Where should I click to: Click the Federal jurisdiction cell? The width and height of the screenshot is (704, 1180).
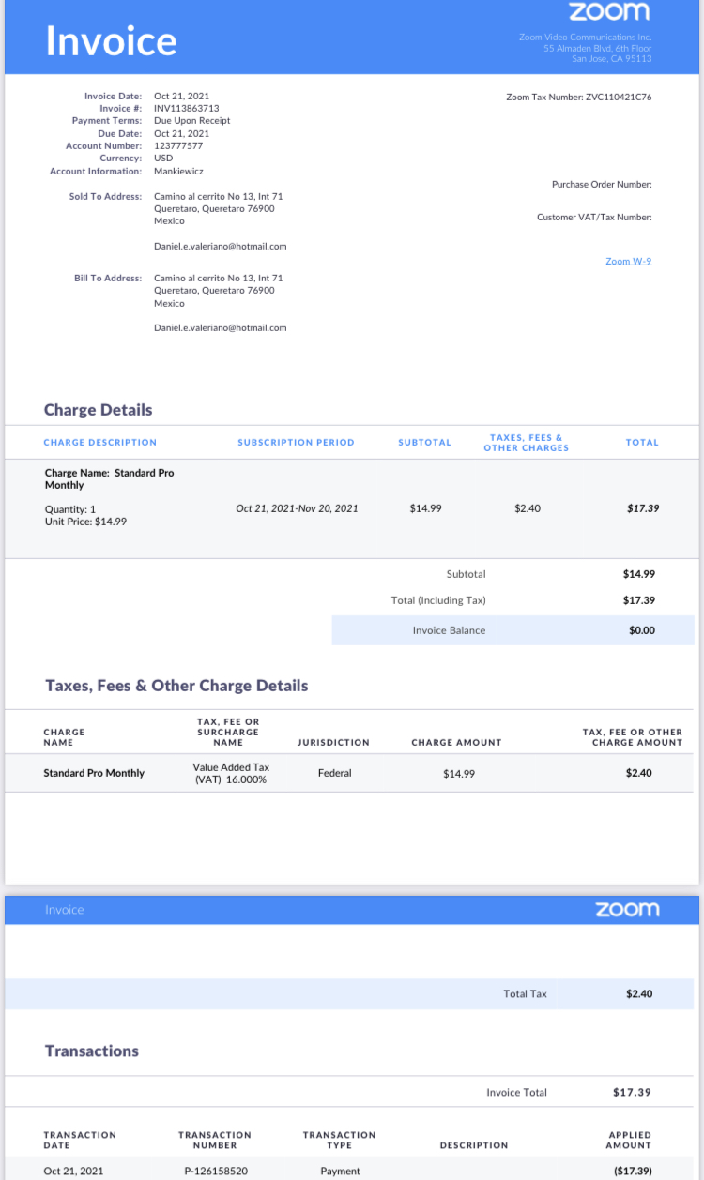click(335, 773)
